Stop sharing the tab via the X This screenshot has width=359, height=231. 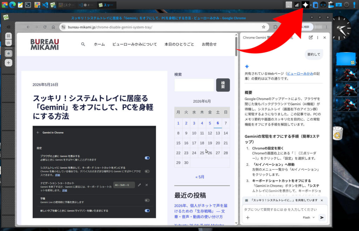(322, 200)
